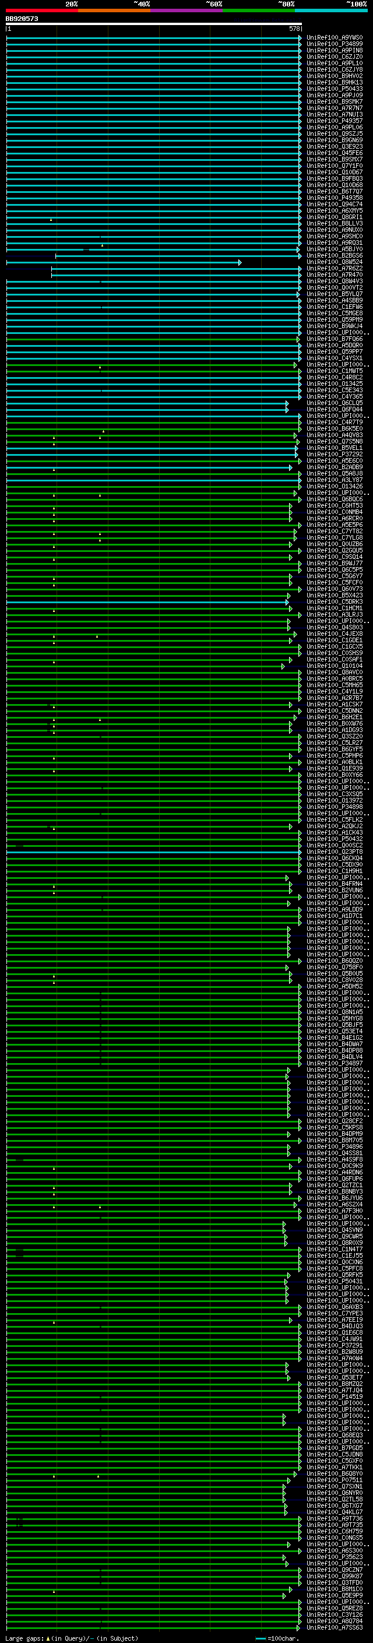Click the white query length bar
This screenshot has height=1643, width=373.
(x=154, y=23)
